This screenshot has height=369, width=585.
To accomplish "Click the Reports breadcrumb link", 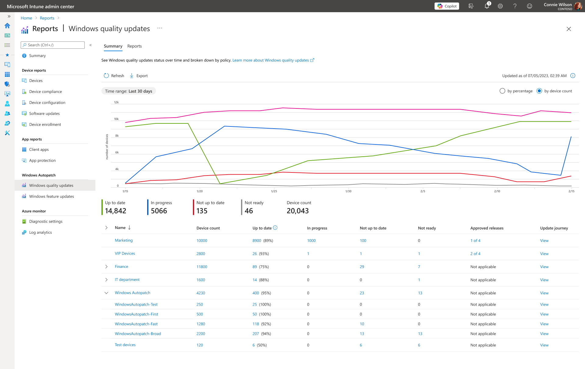I will pyautogui.click(x=47, y=18).
